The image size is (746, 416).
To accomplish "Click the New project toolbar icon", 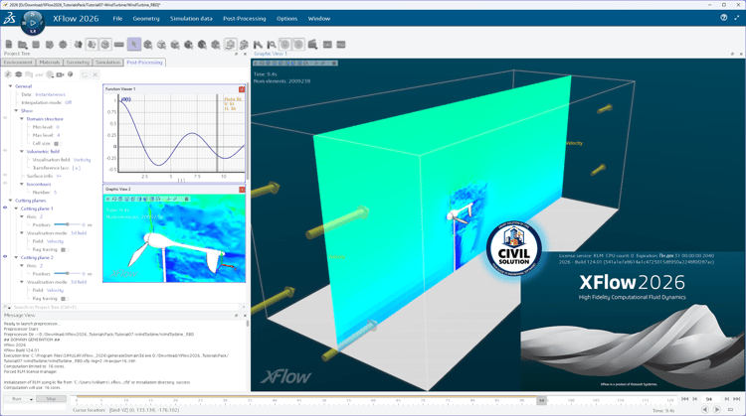I will [x=9, y=44].
